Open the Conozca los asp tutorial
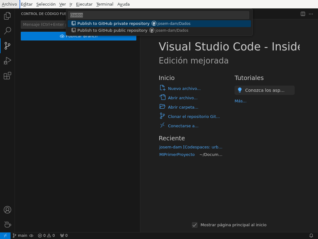Viewport: 318px width, 239px height. [265, 90]
